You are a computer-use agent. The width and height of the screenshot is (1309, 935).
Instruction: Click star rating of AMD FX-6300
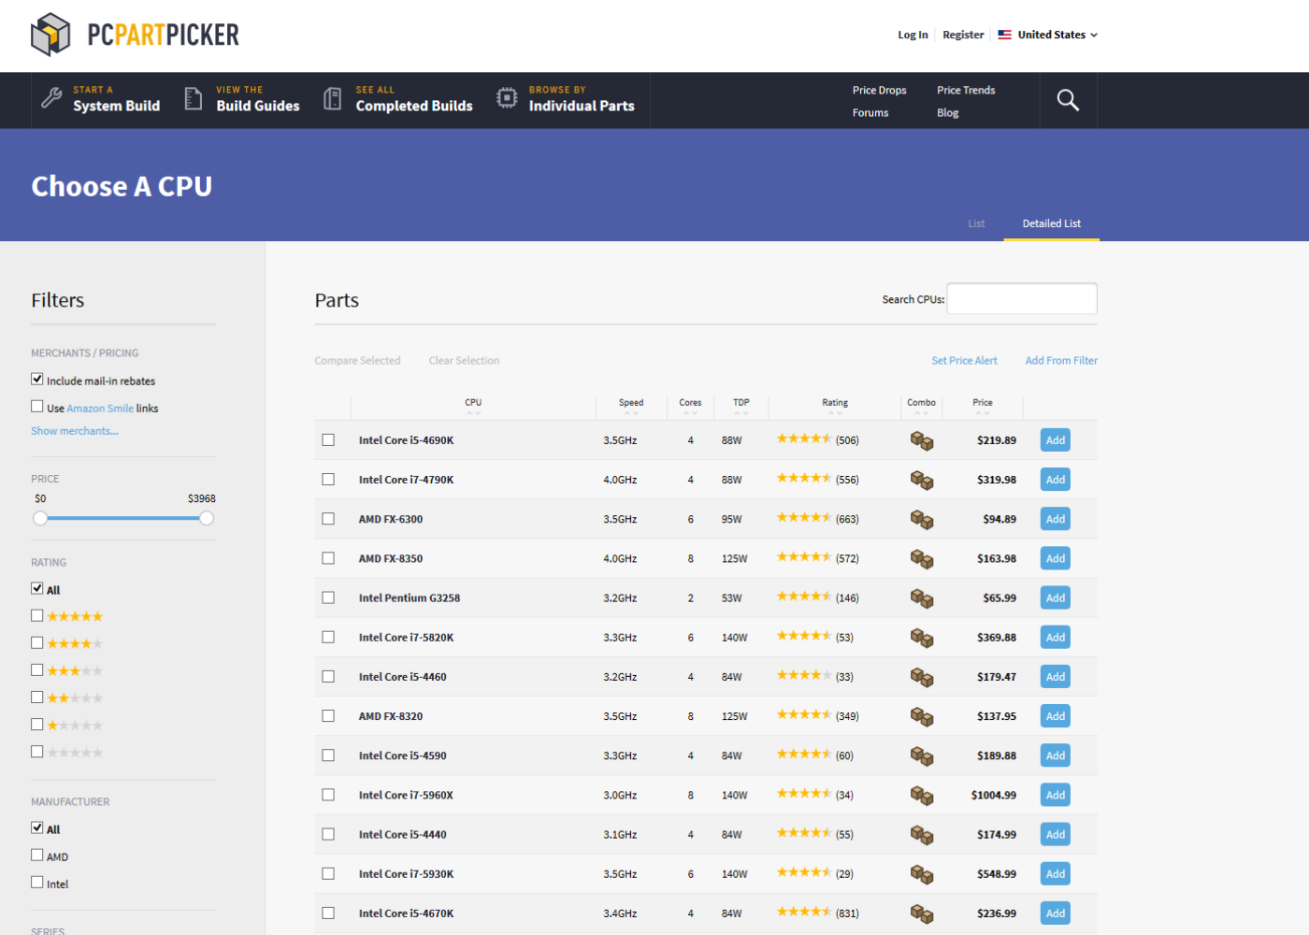804,517
